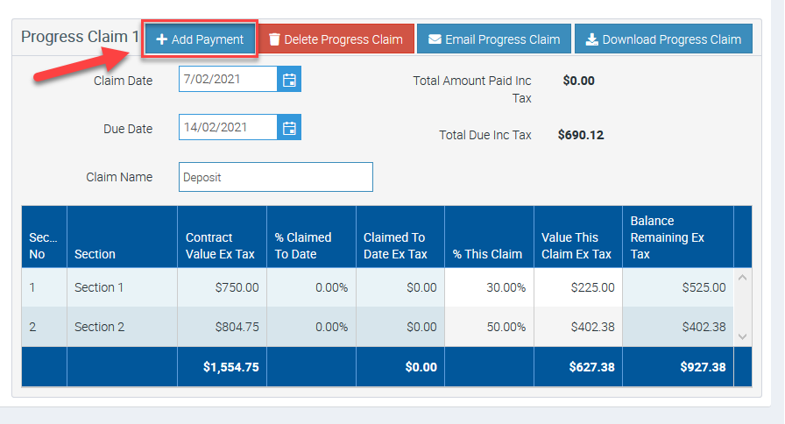785x424 pixels.
Task: Edit the $402.38 Value This Claim cell
Action: [577, 327]
